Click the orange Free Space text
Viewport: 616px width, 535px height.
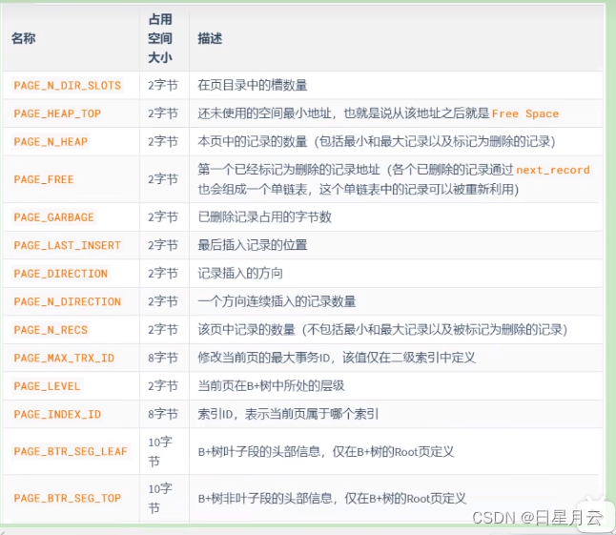tap(525, 113)
